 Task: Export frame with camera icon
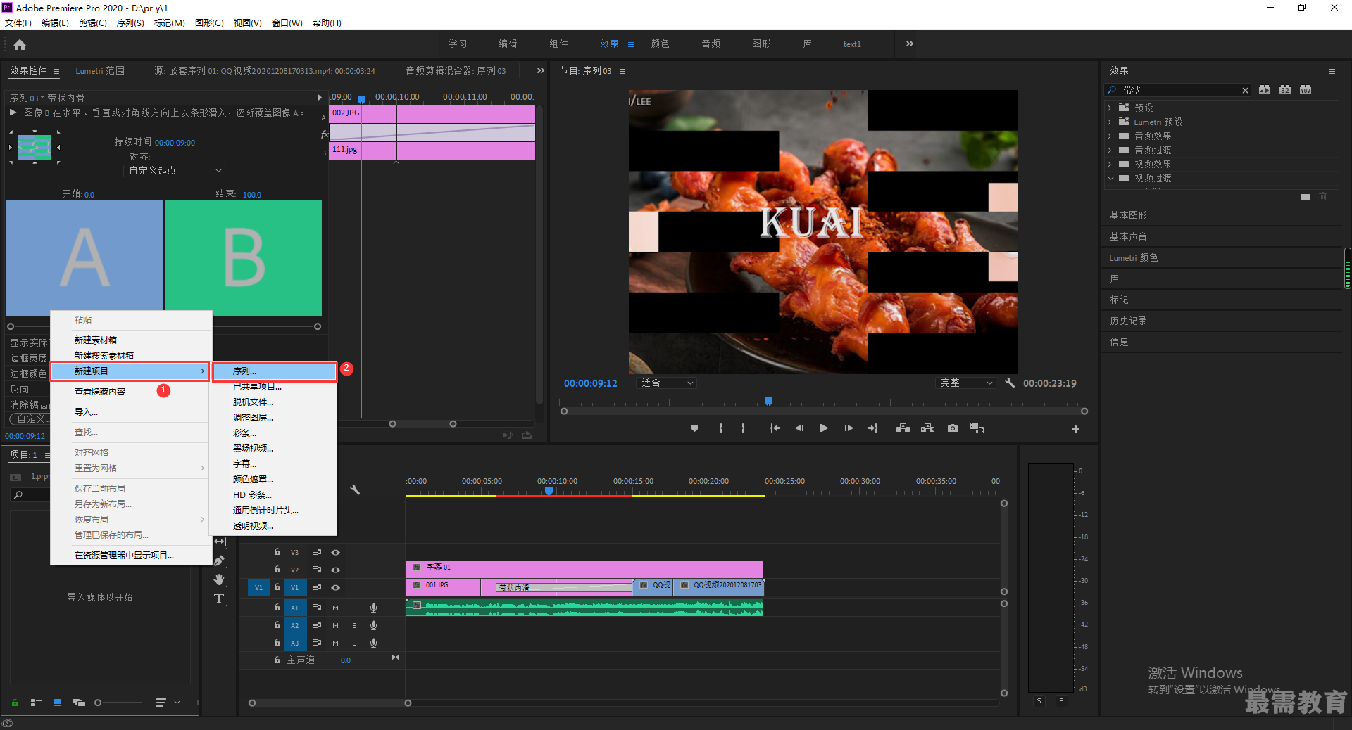coord(953,428)
